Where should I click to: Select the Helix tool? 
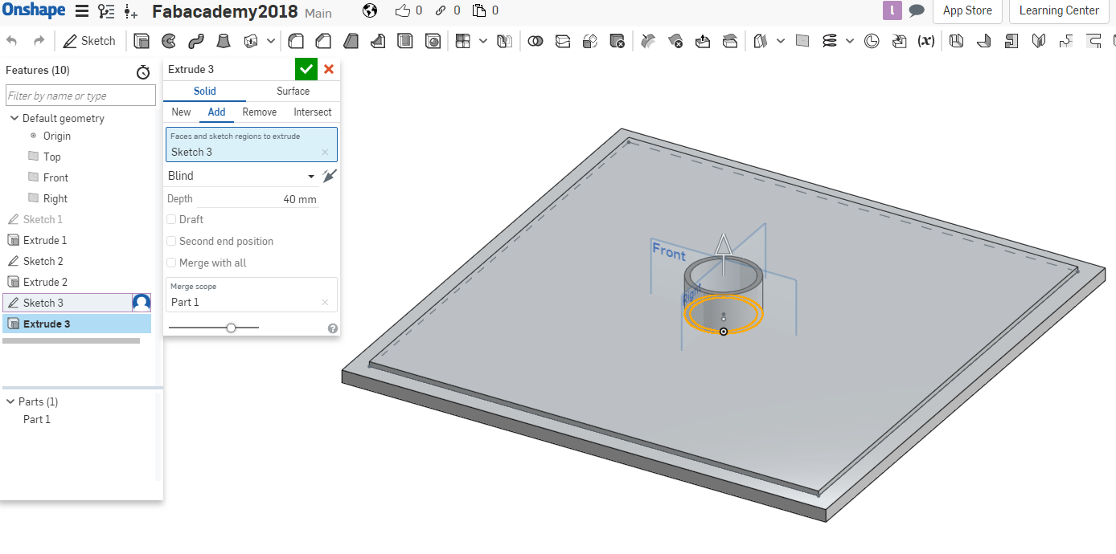pyautogui.click(x=830, y=41)
